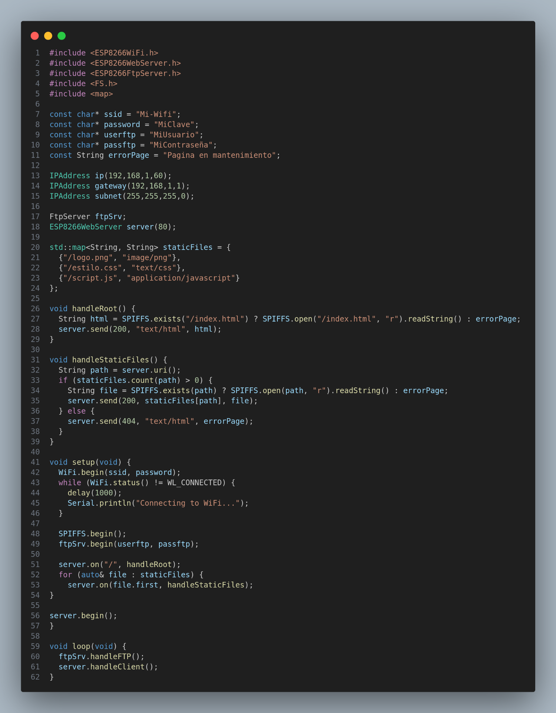Click 'ftpSrv.handleFTP();' on line 60
556x713 pixels.
(102, 656)
